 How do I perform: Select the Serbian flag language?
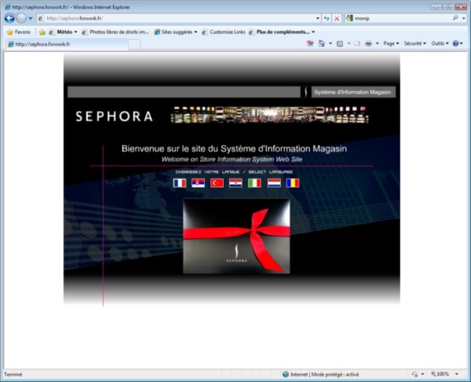click(198, 183)
